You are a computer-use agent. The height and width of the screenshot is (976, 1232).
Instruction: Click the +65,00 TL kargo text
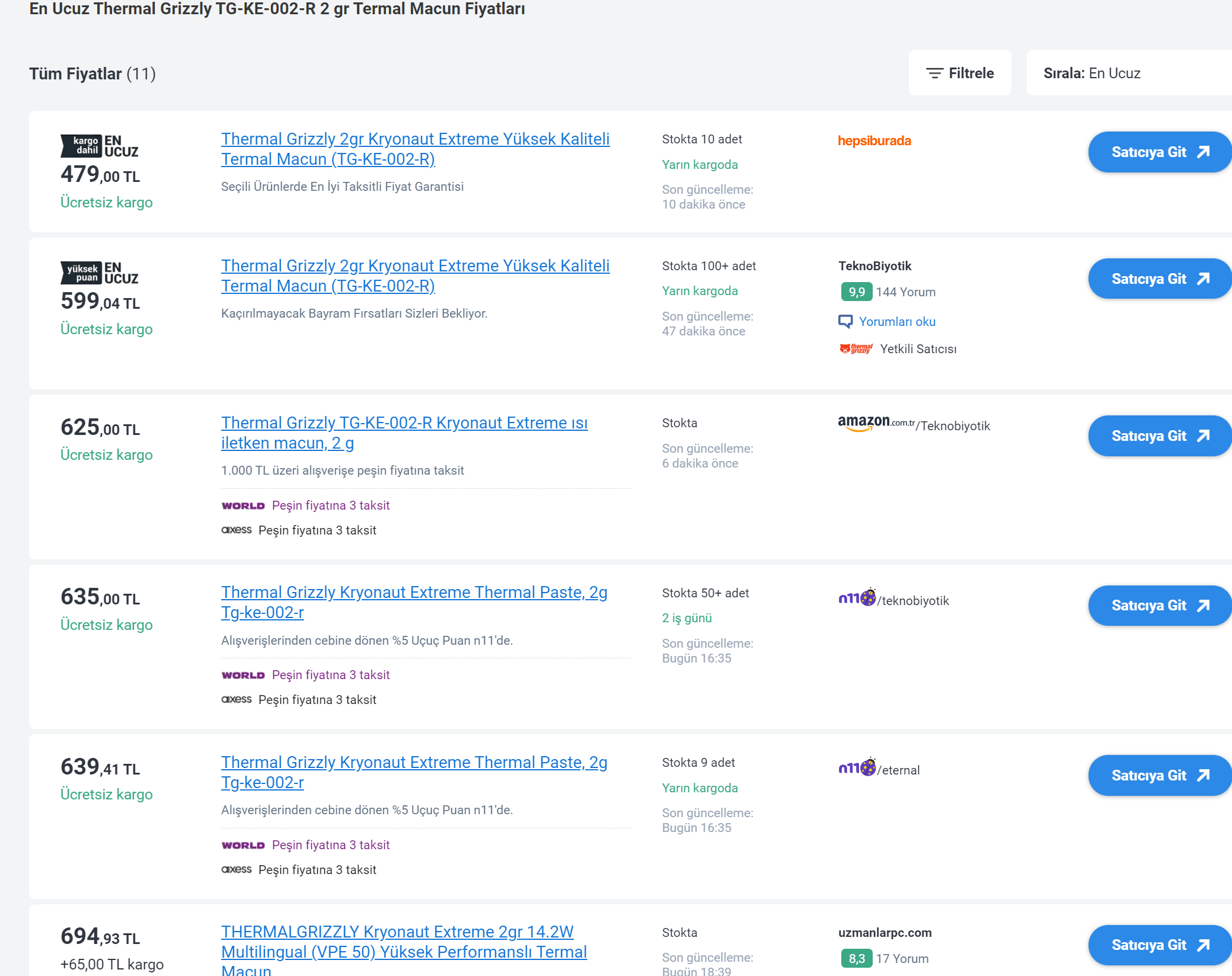pyautogui.click(x=112, y=964)
